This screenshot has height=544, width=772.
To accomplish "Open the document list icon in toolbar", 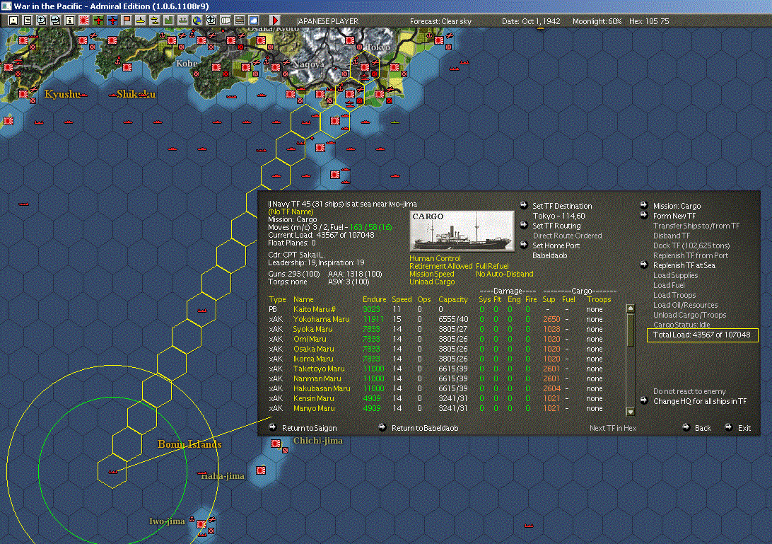I will (x=28, y=21).
